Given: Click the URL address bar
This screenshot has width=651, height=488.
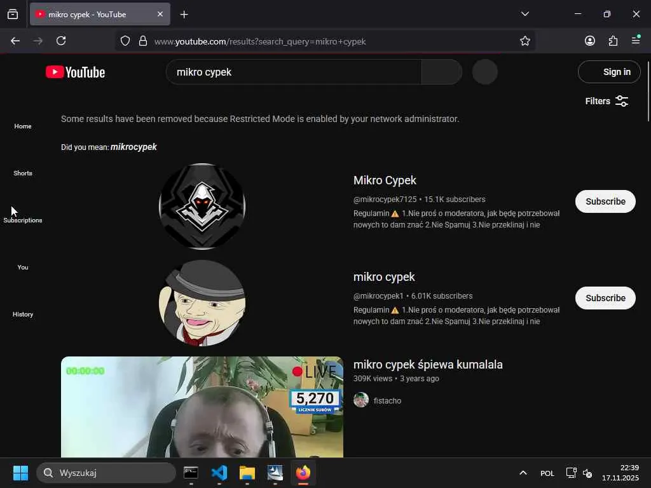Looking at the screenshot, I should click(324, 41).
